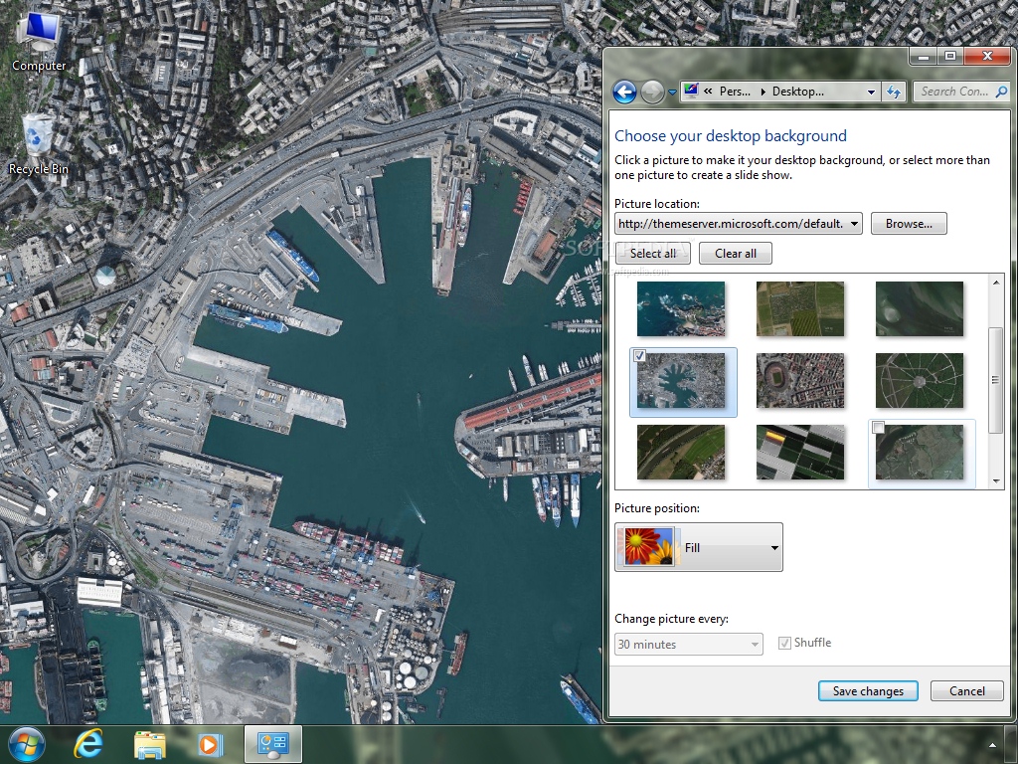Viewport: 1018px width, 764px height.
Task: Click the Clear all button
Action: pyautogui.click(x=736, y=254)
